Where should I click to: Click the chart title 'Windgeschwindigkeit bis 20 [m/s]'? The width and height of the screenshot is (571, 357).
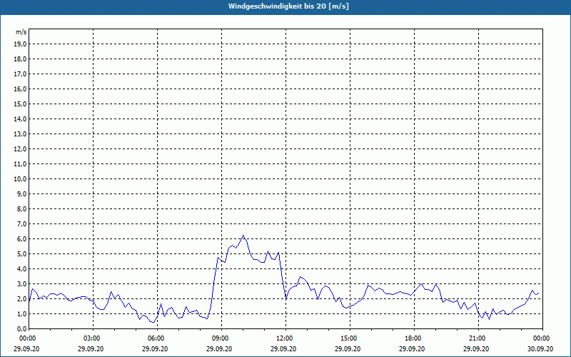pos(288,6)
